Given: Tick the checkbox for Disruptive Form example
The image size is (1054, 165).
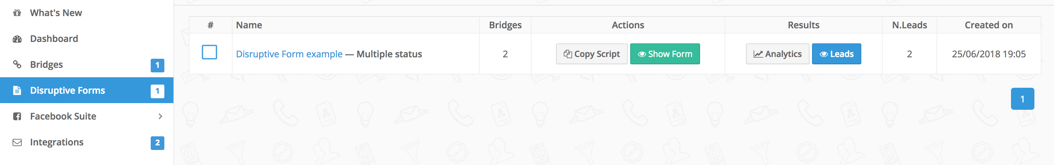Looking at the screenshot, I should coord(209,52).
